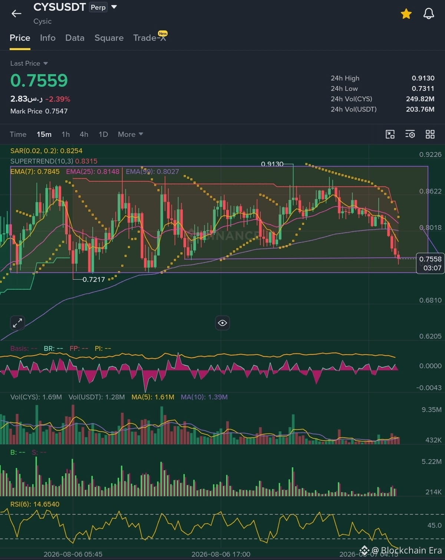Switch to the Price tab
Viewport: 445px width, 560px height.
click(x=20, y=38)
